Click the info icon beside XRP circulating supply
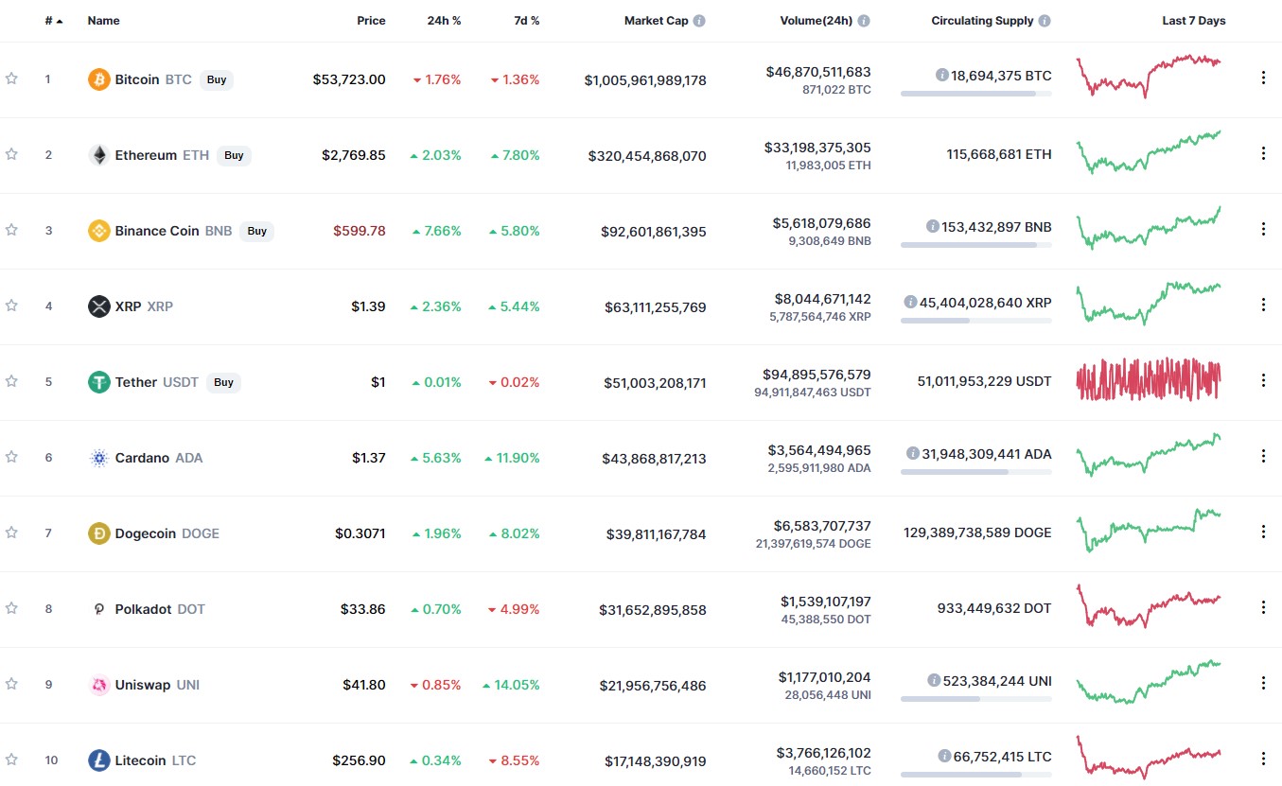Screen dimensions: 1282x786 click(x=909, y=303)
